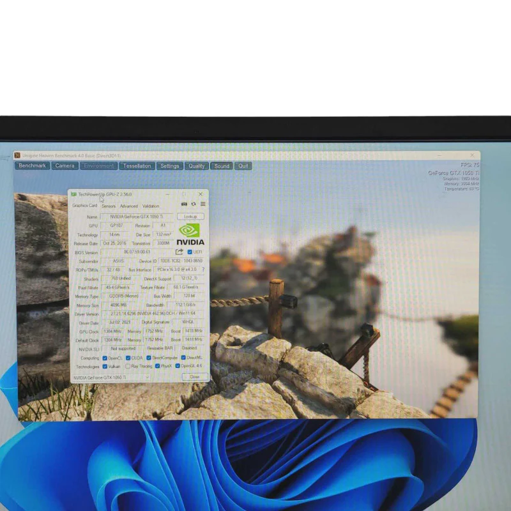
Task: Click the Memory Type value GDDR5 (Micron)
Action: tap(123, 296)
